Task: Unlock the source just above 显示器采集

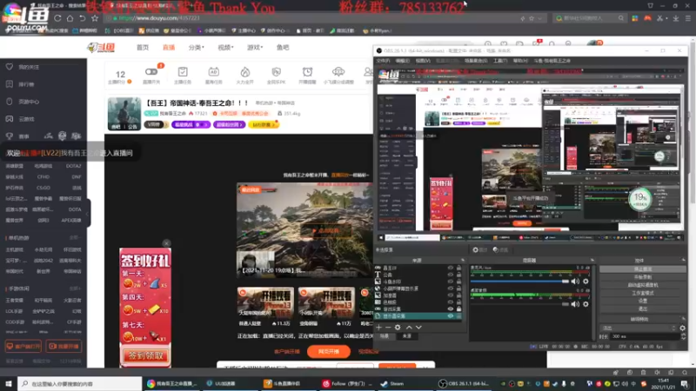Action: 458,309
